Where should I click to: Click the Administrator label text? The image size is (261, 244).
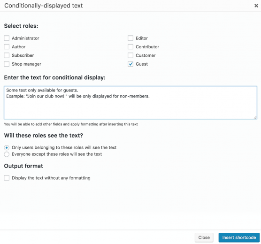25,38
